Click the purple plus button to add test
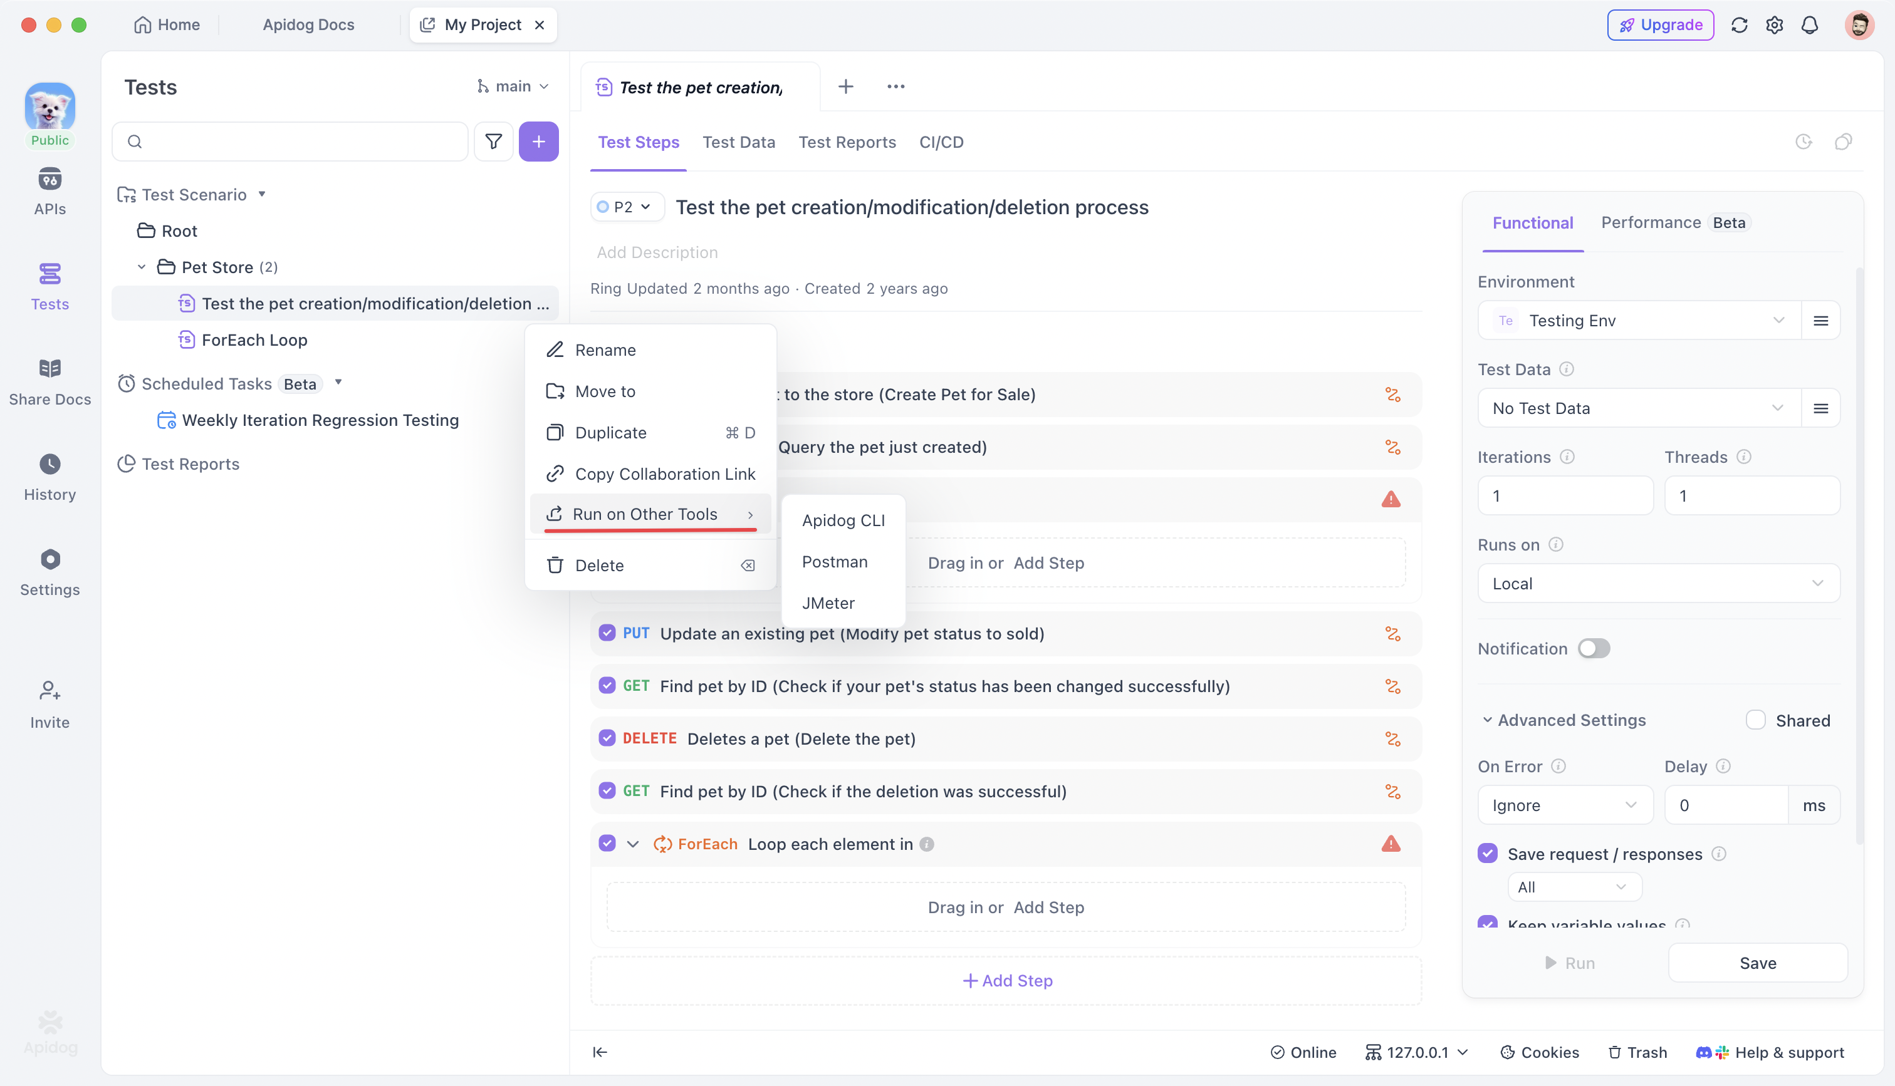This screenshot has height=1086, width=1895. 538,141
